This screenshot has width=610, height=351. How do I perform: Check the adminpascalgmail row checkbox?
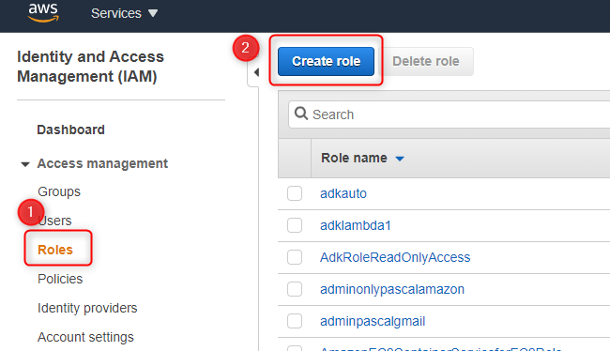tap(295, 321)
